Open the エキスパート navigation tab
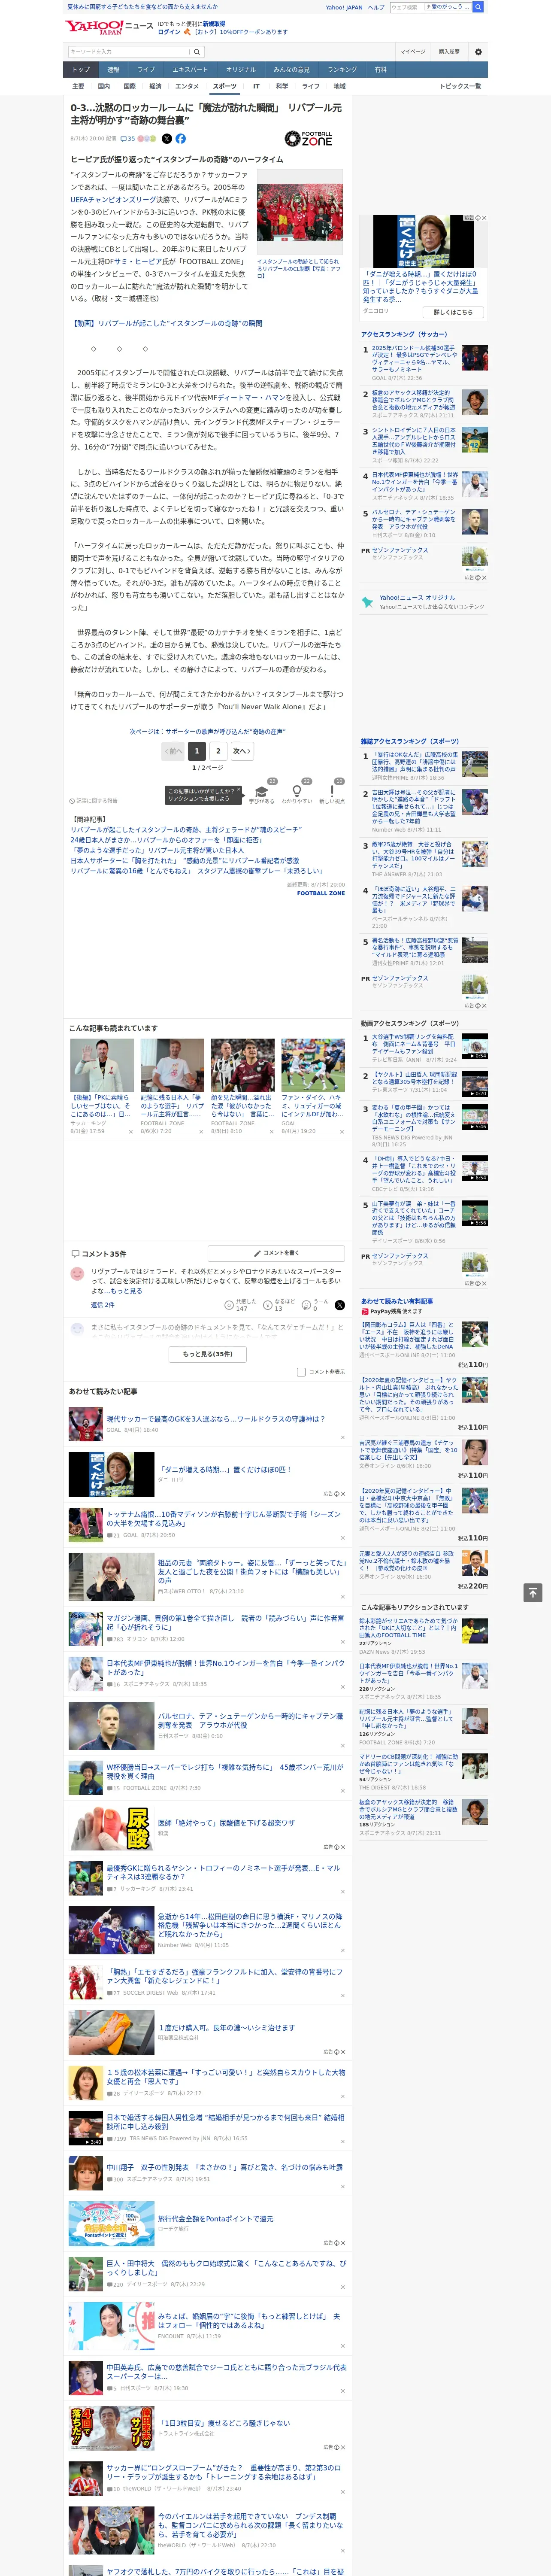This screenshot has height=2576, width=551. coord(190,69)
